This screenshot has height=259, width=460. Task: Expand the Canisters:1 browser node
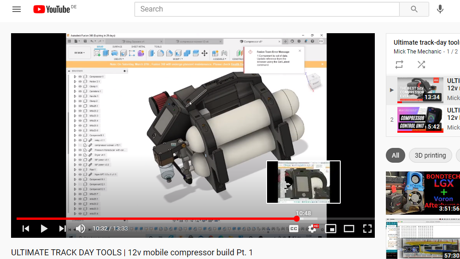[75, 91]
